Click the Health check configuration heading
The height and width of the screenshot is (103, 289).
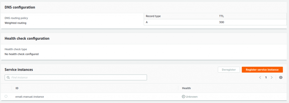click(x=27, y=39)
